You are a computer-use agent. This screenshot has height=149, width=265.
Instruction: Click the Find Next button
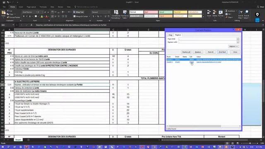(222, 52)
